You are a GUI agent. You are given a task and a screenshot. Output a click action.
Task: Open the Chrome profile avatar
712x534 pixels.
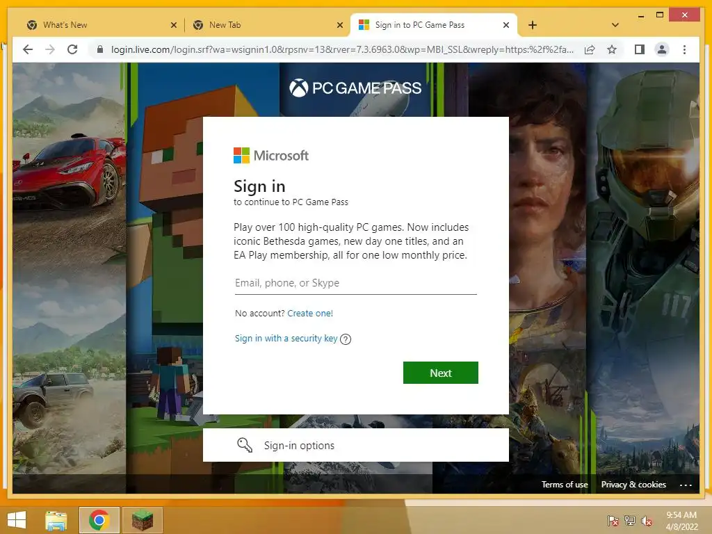click(x=662, y=49)
